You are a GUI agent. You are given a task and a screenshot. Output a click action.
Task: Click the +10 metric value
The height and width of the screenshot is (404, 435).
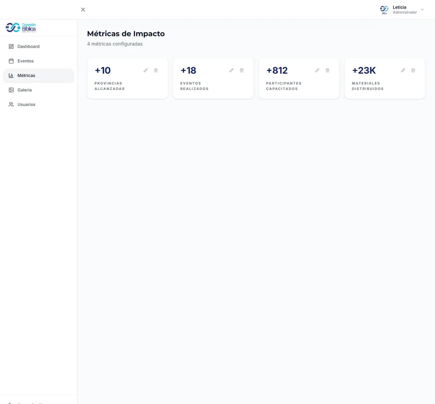pos(103,70)
